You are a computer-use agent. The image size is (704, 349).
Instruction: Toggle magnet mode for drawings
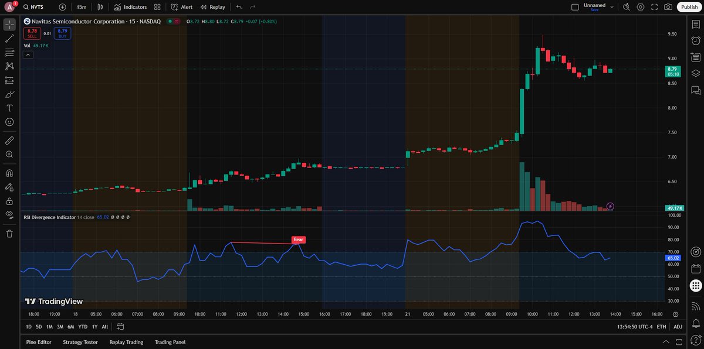[9, 173]
